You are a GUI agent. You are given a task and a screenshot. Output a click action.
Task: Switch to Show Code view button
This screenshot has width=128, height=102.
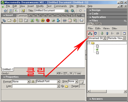click(5, 11)
